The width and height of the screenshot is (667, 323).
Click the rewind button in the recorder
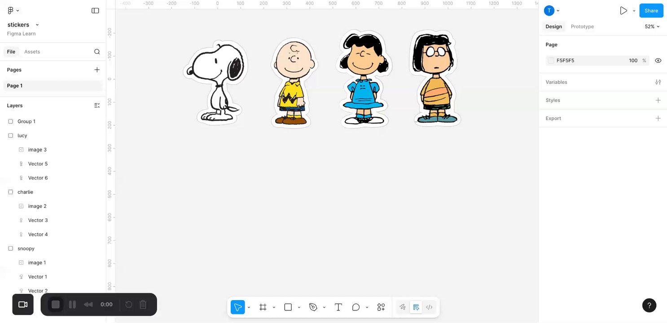(x=88, y=305)
